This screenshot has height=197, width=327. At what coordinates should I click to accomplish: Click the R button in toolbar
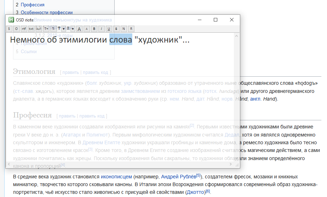[131, 29]
